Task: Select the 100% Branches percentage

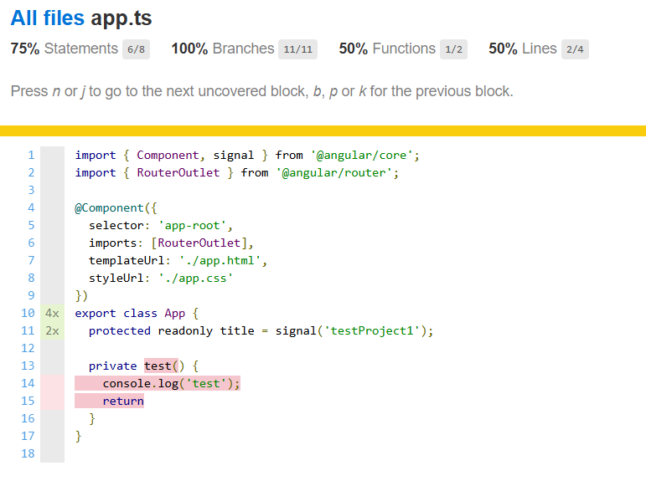Action: (189, 49)
